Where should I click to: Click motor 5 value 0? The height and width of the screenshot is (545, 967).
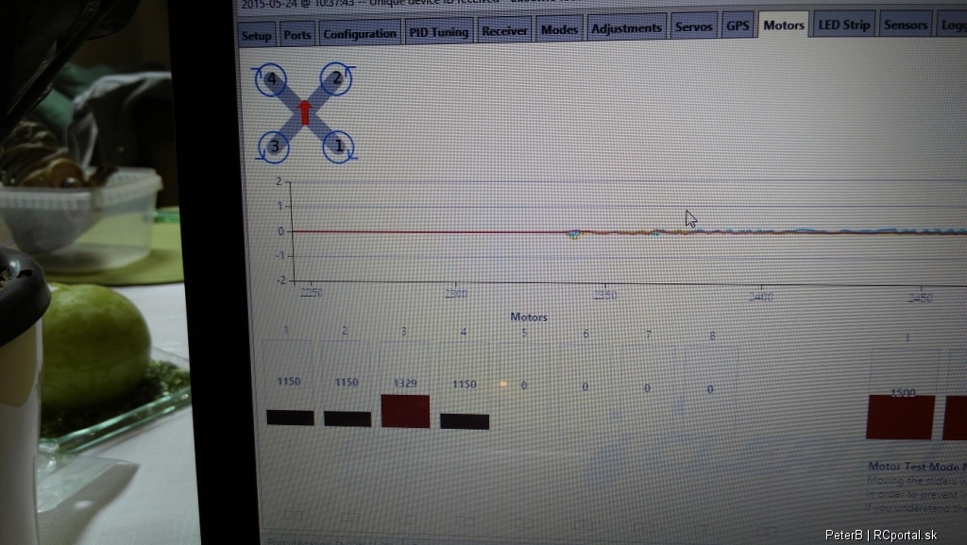coord(523,385)
